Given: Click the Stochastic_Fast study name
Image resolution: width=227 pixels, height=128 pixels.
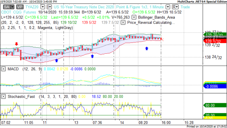Looking at the screenshot, I should [21, 97].
